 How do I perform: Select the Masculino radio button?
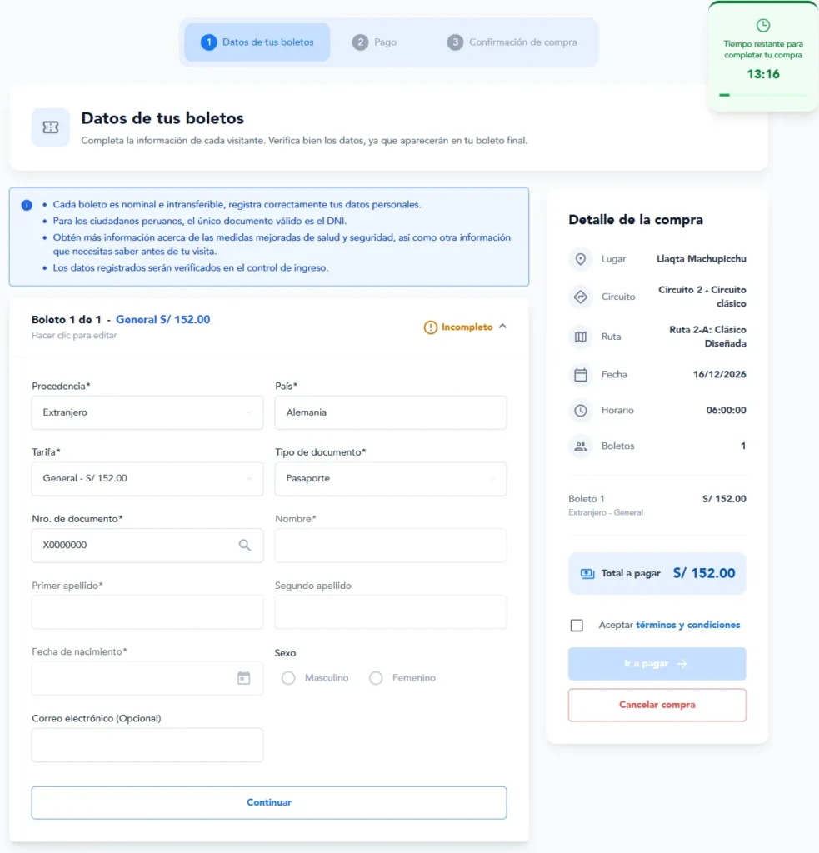coord(288,678)
